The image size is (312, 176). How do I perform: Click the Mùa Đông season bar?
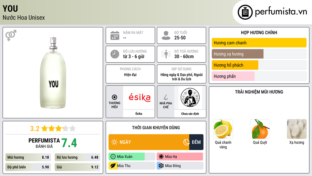[180, 166]
